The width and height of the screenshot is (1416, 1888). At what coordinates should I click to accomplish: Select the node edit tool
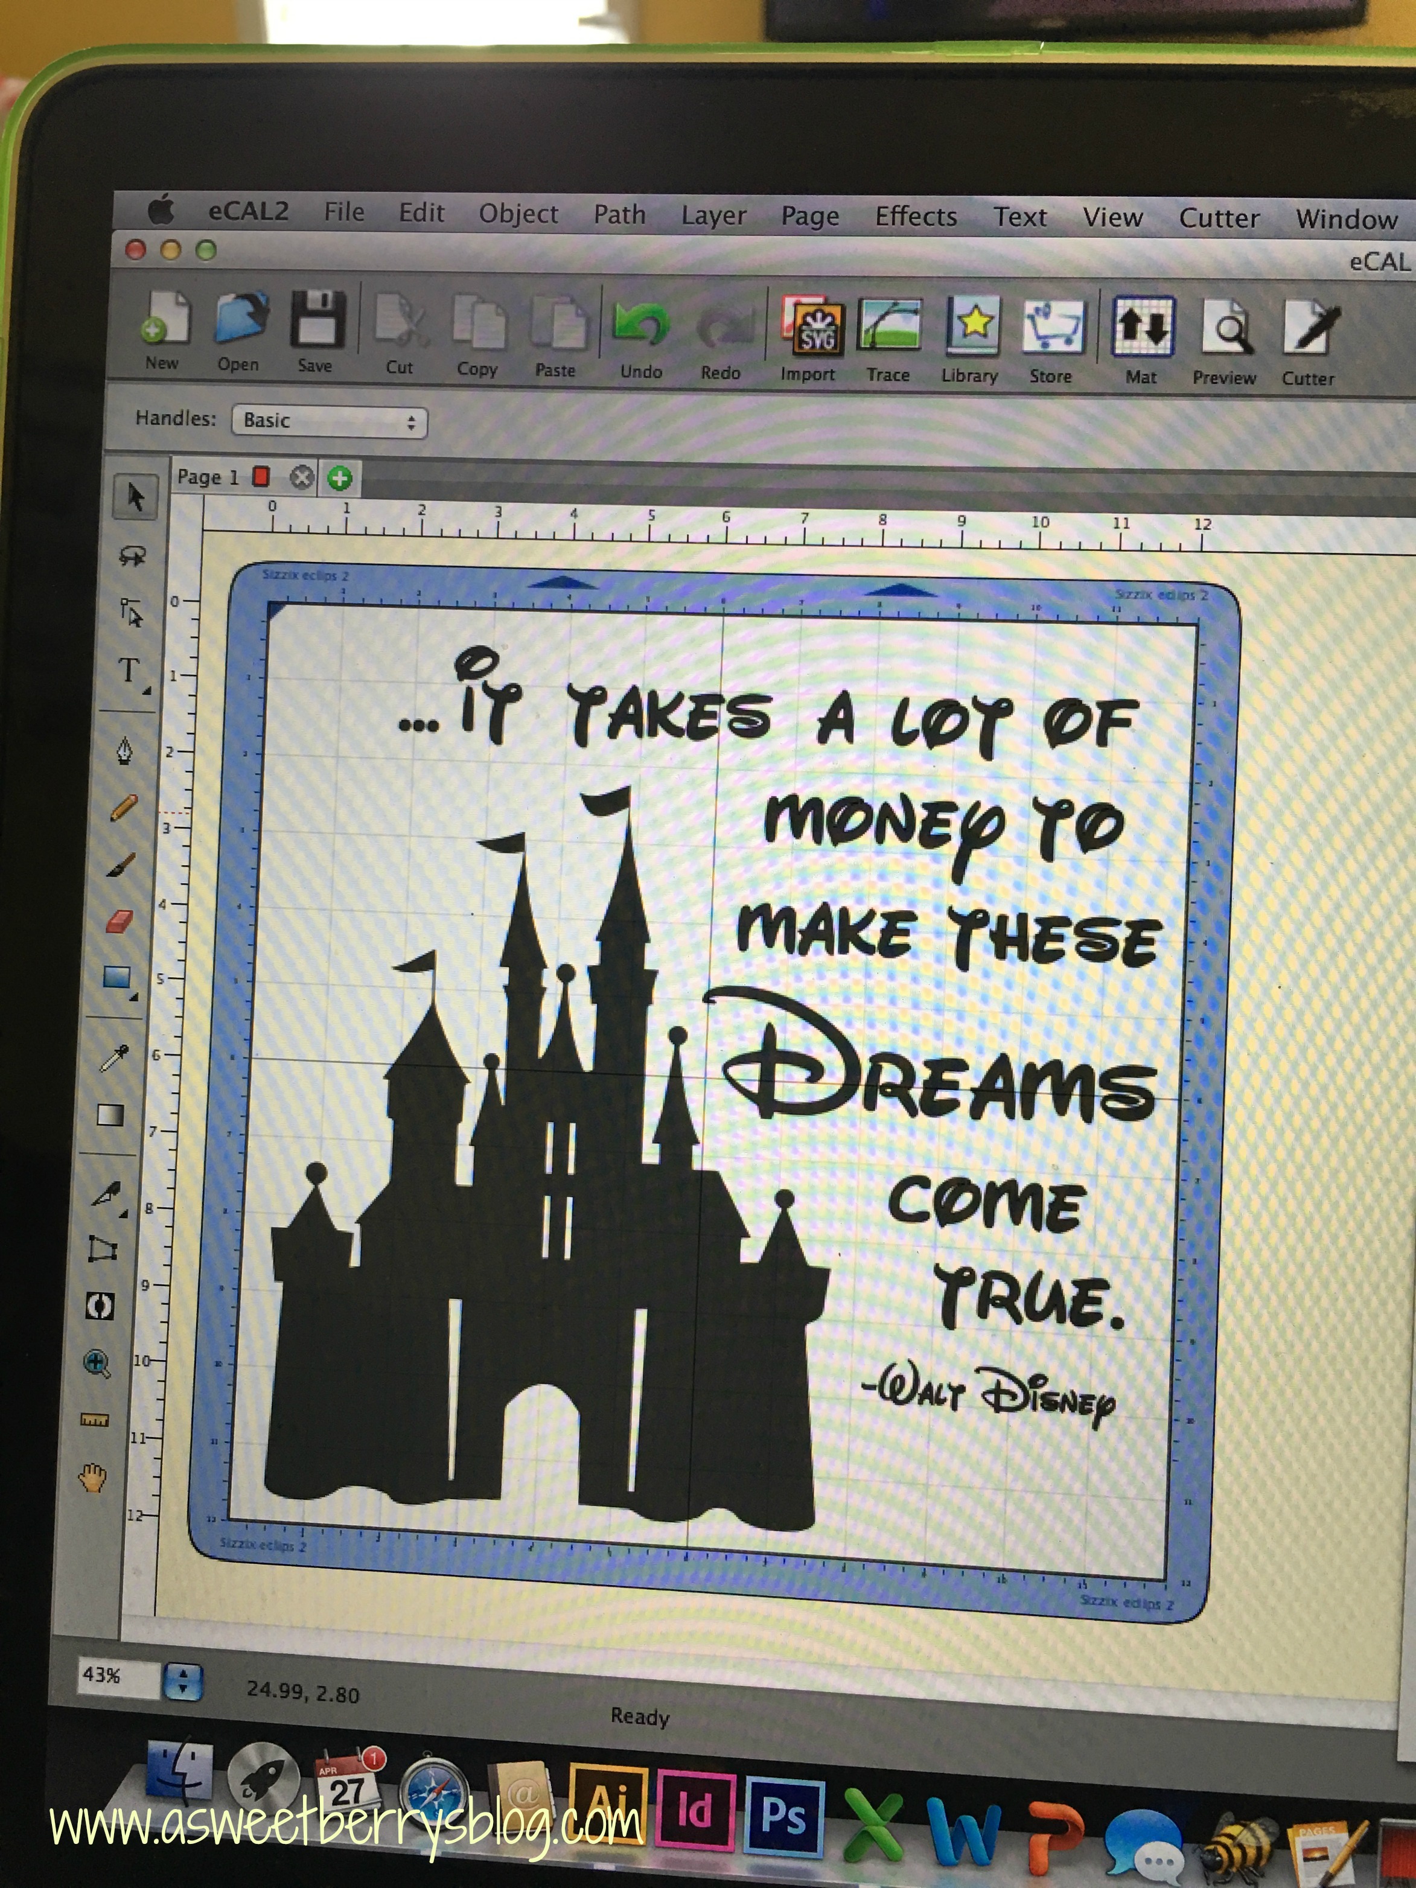(132, 612)
